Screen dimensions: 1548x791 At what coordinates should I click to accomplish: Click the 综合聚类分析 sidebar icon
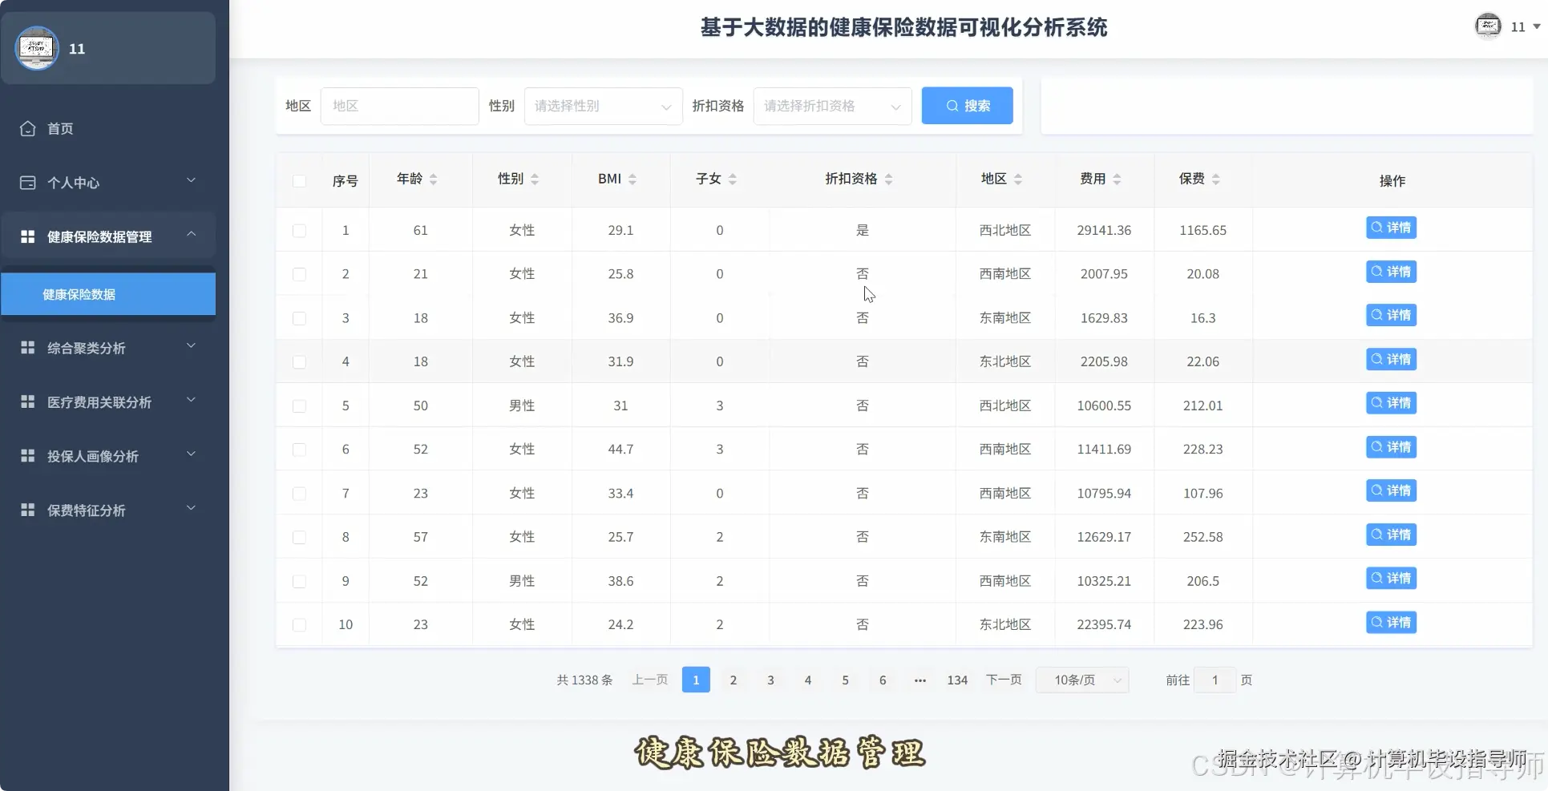(x=27, y=347)
